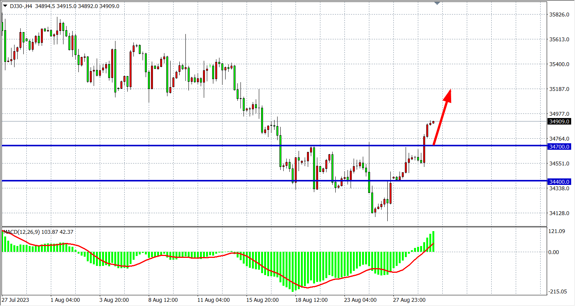
Task: Click the black current price tag 34909.0
Action: pos(559,122)
